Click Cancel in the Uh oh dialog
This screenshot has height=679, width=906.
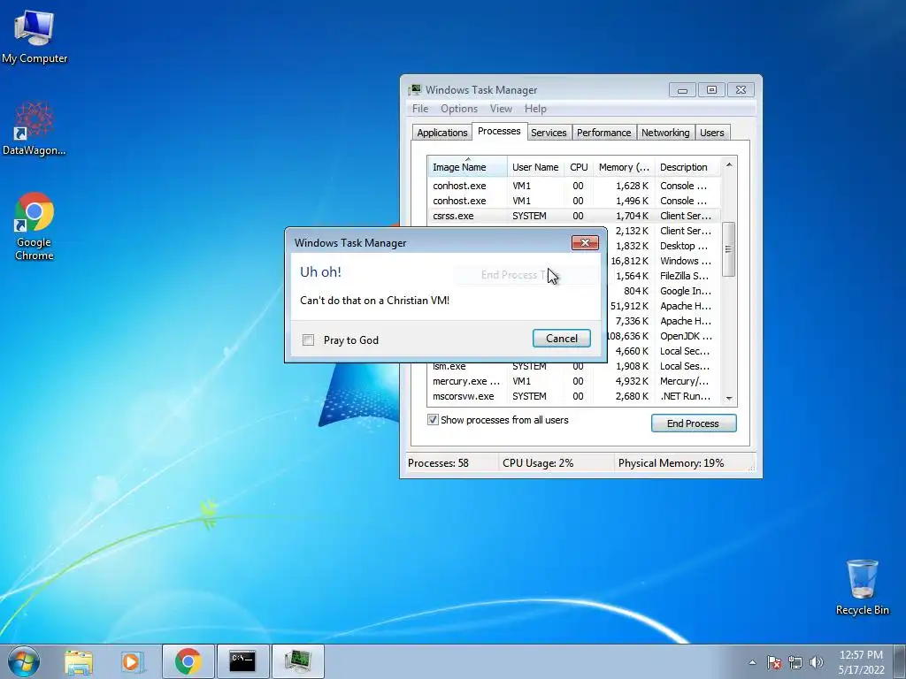562,339
